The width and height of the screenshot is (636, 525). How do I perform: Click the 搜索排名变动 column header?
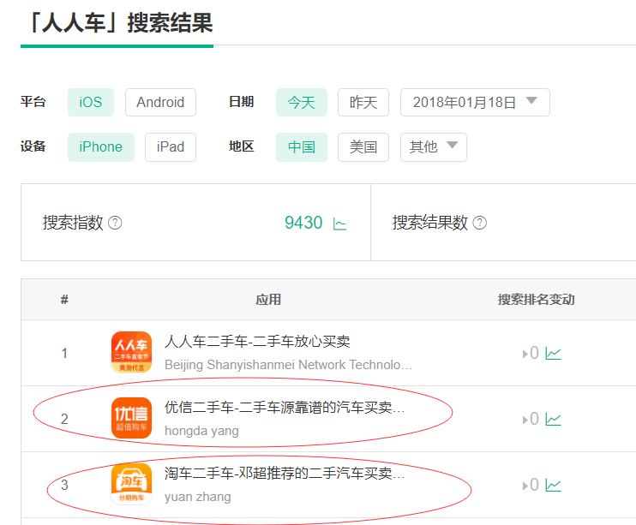coord(537,300)
